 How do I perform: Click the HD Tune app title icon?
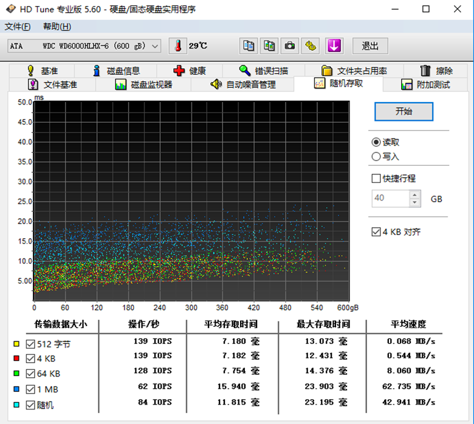click(10, 9)
